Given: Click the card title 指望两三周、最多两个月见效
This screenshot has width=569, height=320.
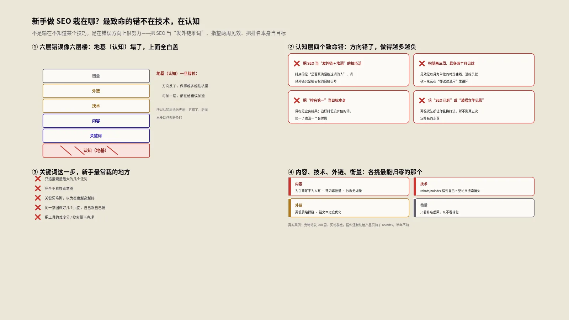Looking at the screenshot, I should pyautogui.click(x=451, y=63).
